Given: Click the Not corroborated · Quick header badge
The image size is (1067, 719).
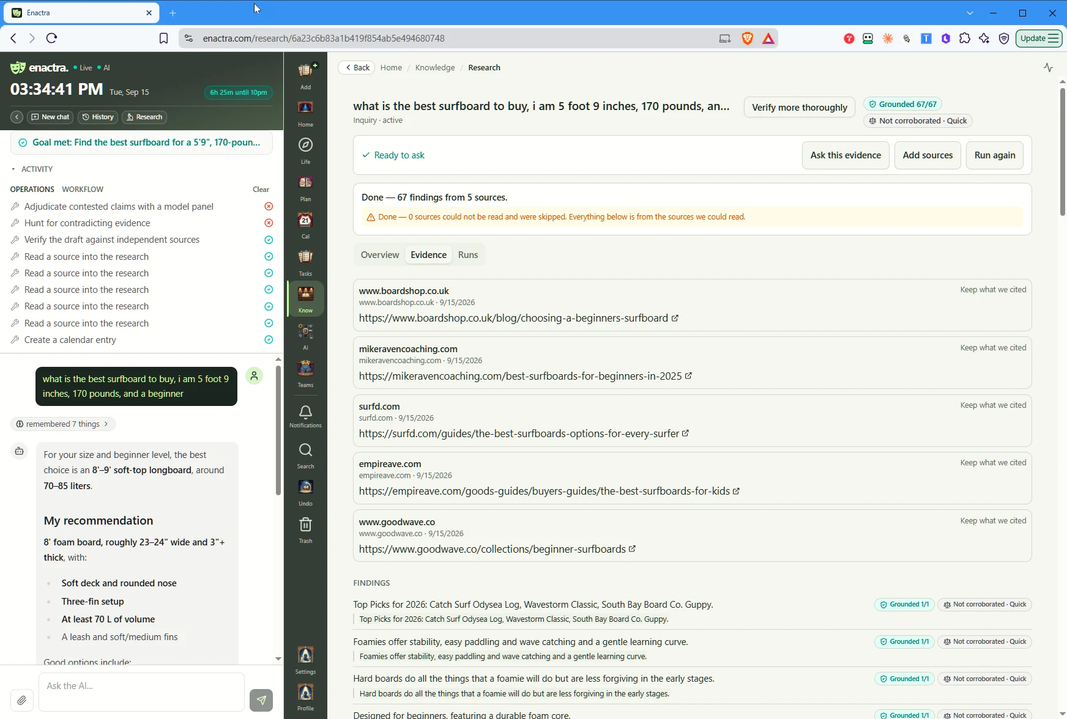Looking at the screenshot, I should (918, 121).
